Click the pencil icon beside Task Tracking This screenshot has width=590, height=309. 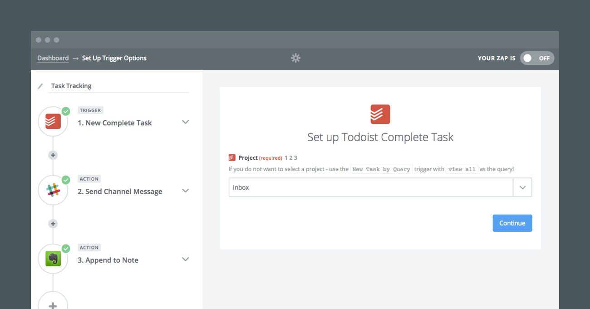[40, 86]
